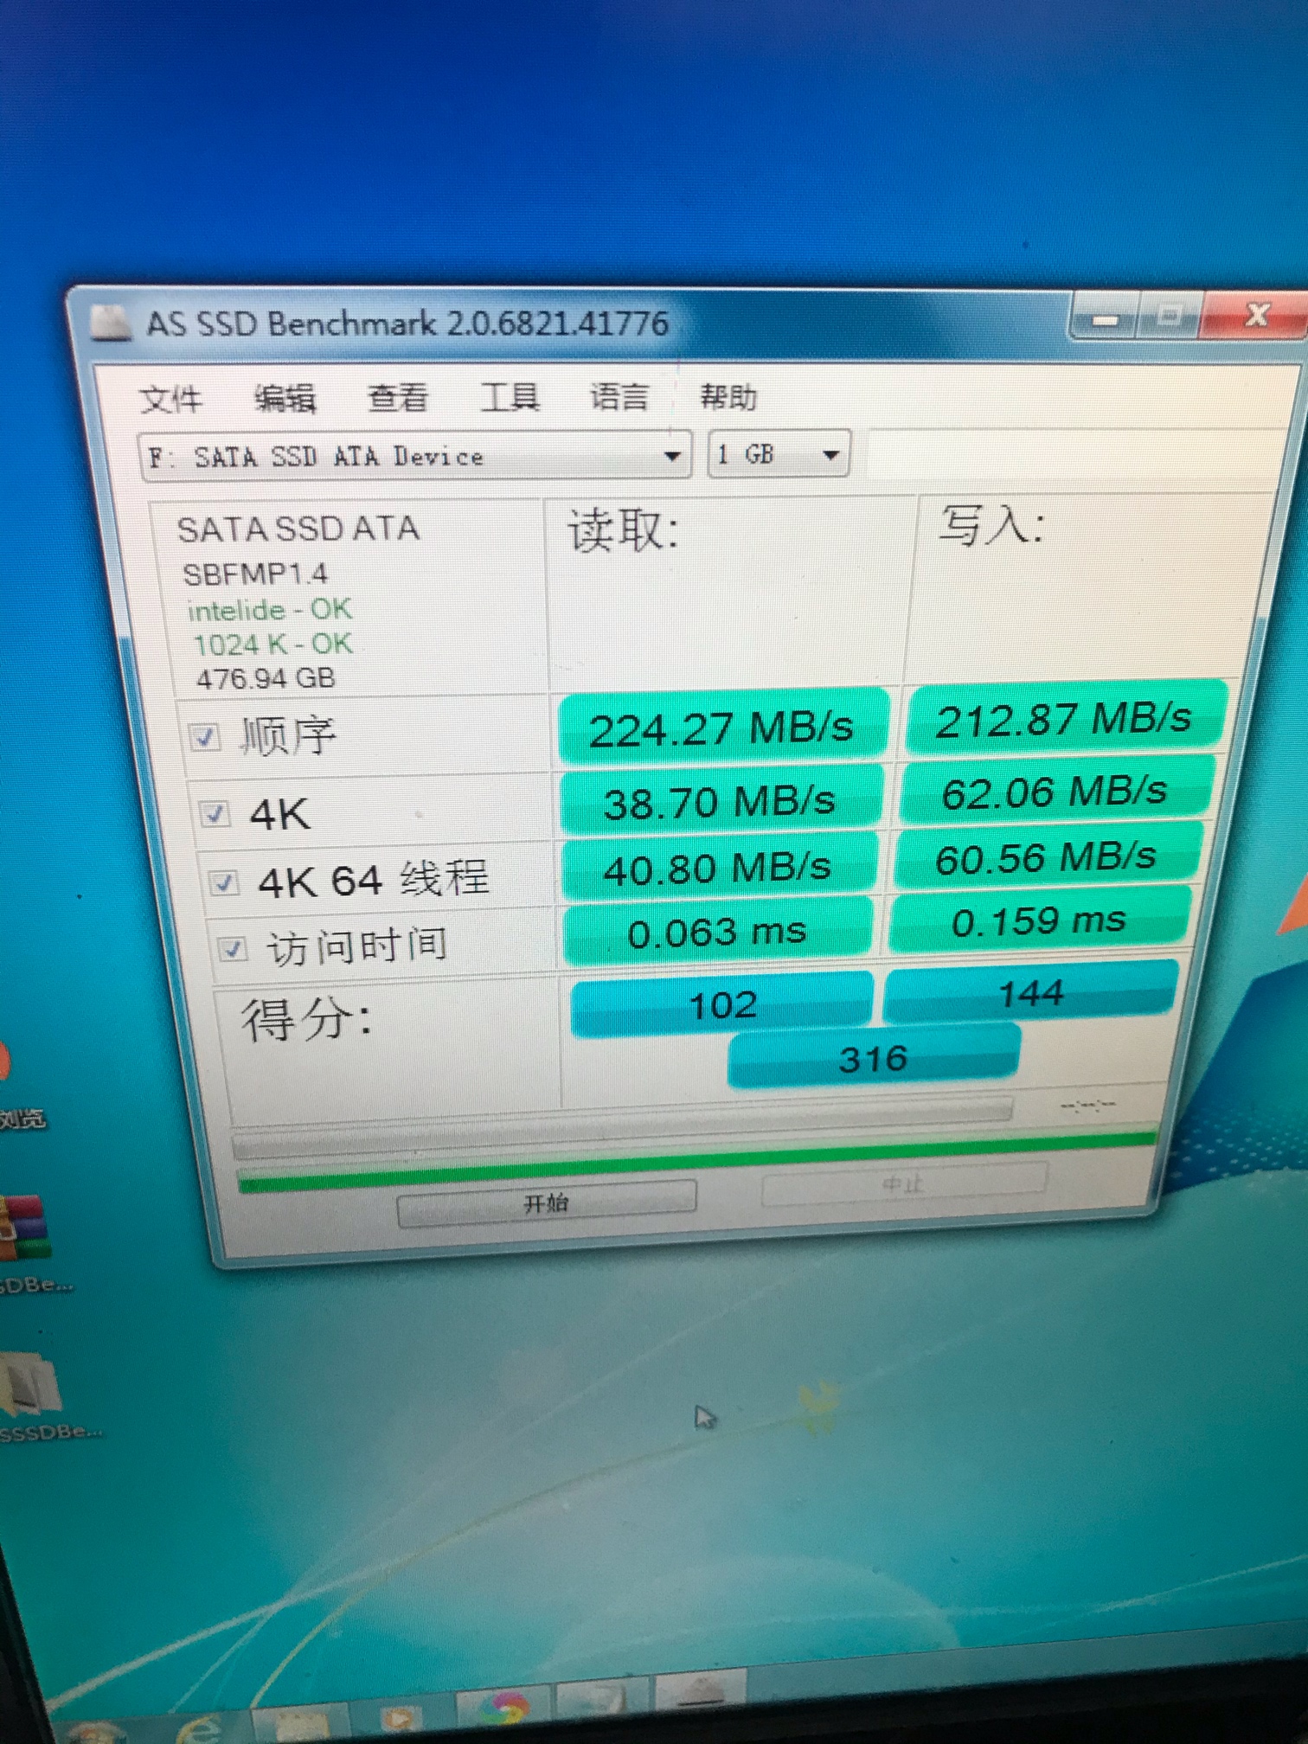The image size is (1308, 1744).
Task: Toggle the 访问时间 access time checkbox
Action: click(232, 949)
